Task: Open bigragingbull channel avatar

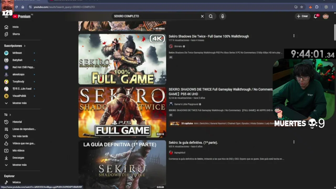Action: (x=171, y=153)
